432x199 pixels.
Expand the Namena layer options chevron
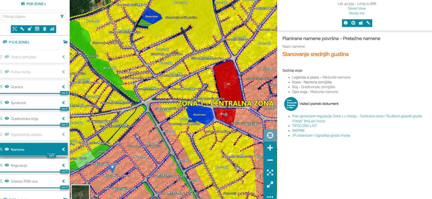point(63,150)
